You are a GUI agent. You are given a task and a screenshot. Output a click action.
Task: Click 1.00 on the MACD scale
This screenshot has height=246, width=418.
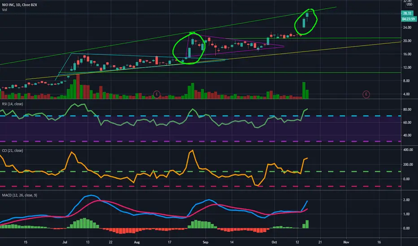click(407, 214)
